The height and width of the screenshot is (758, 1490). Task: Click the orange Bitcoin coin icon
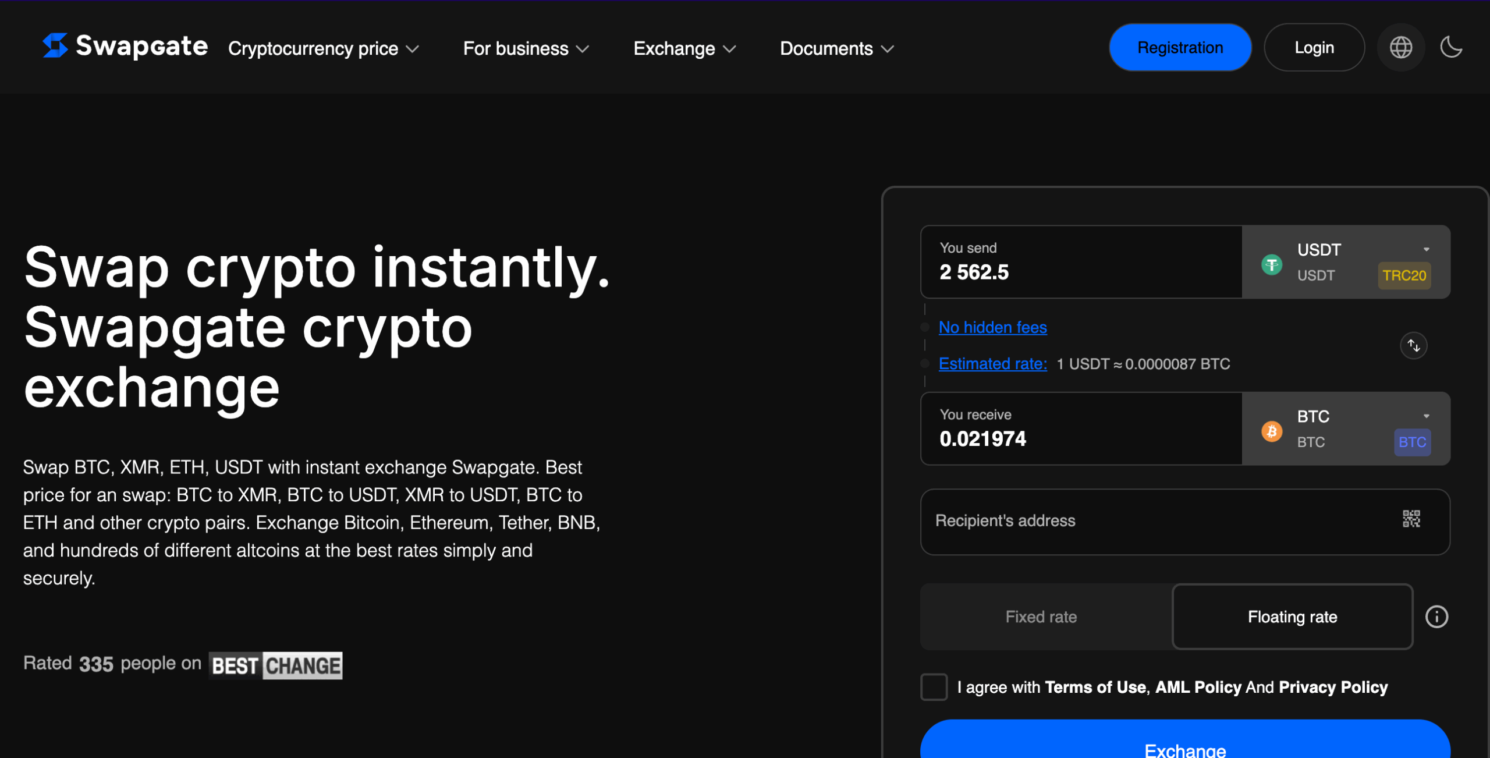(x=1272, y=431)
